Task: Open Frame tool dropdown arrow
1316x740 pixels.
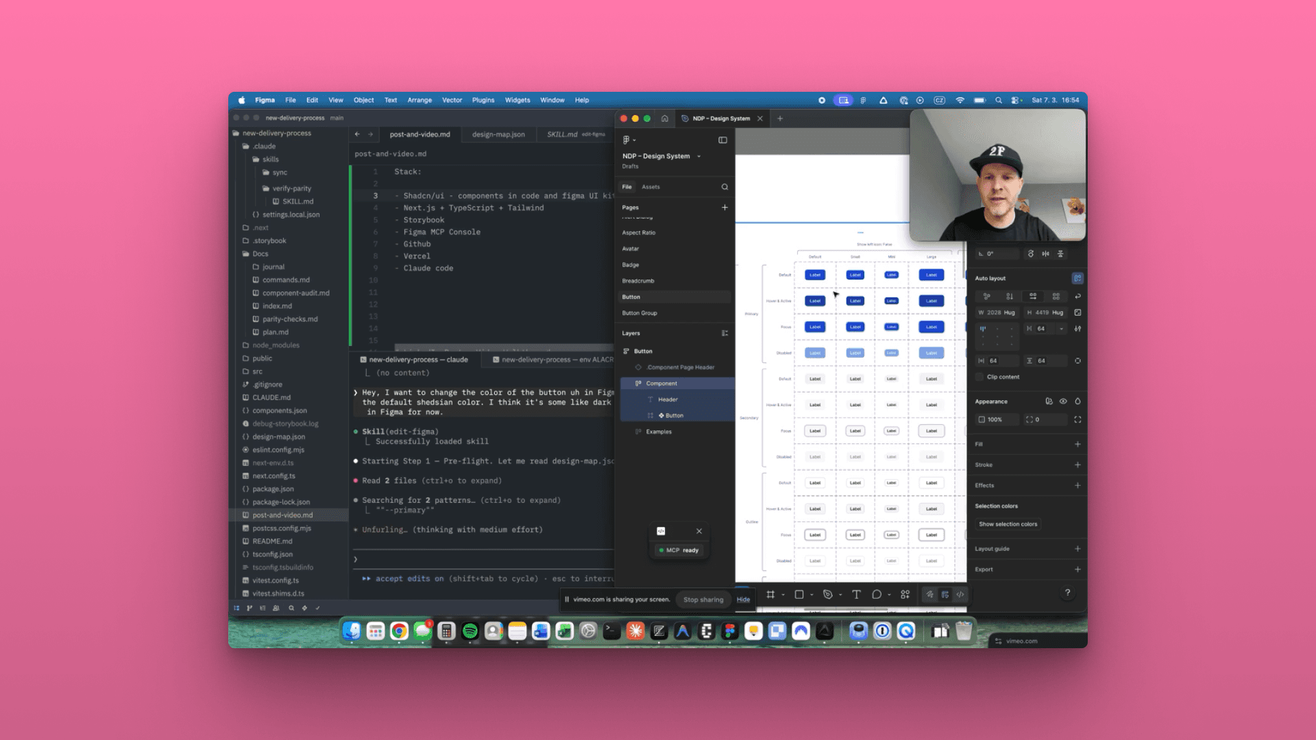Action: 783,595
